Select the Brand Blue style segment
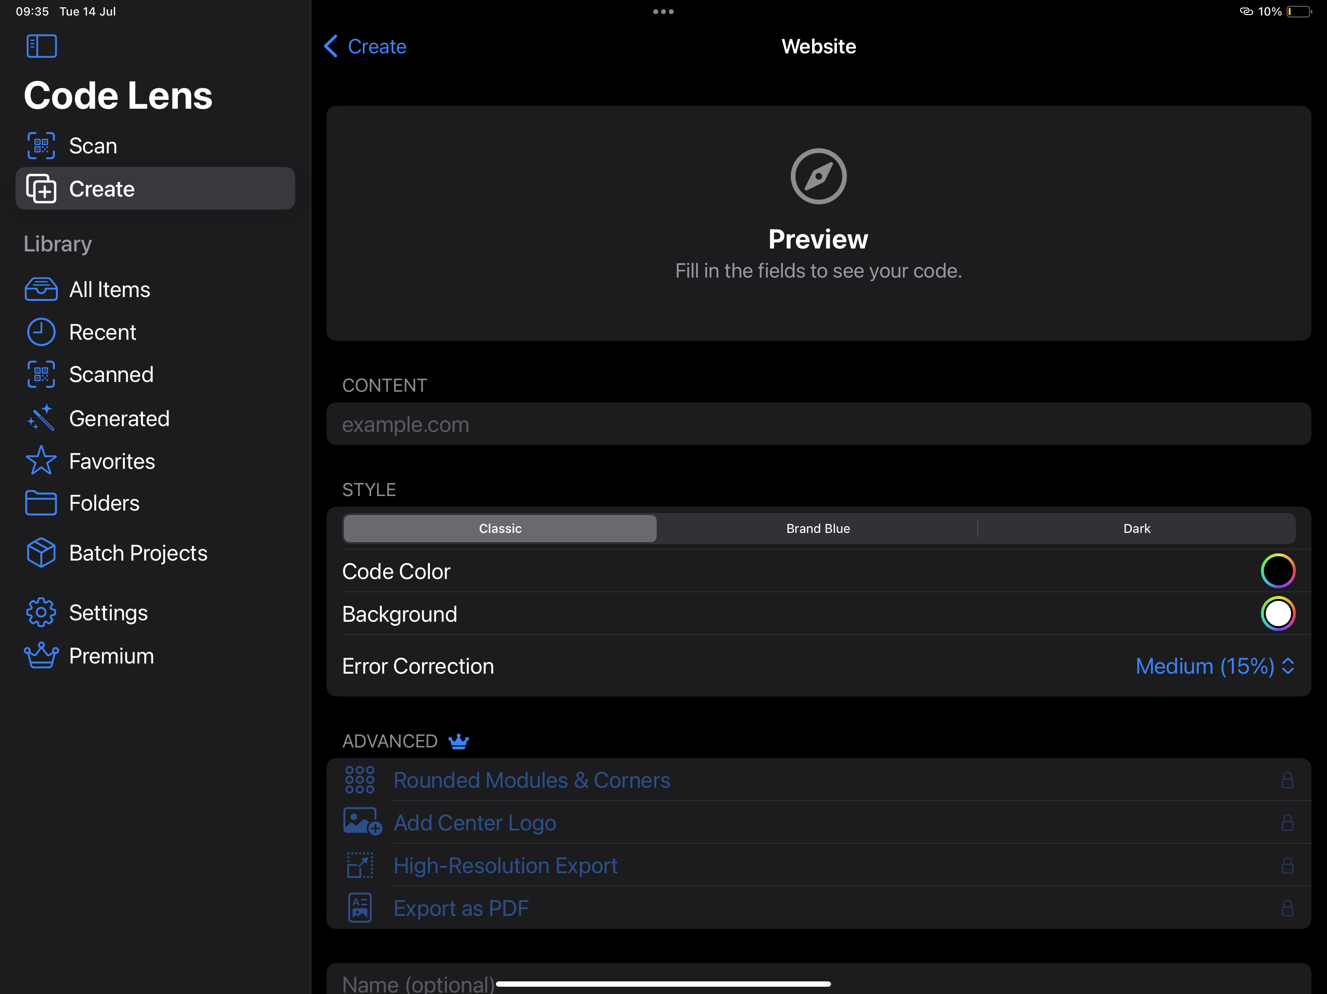Viewport: 1327px width, 994px height. coord(817,528)
